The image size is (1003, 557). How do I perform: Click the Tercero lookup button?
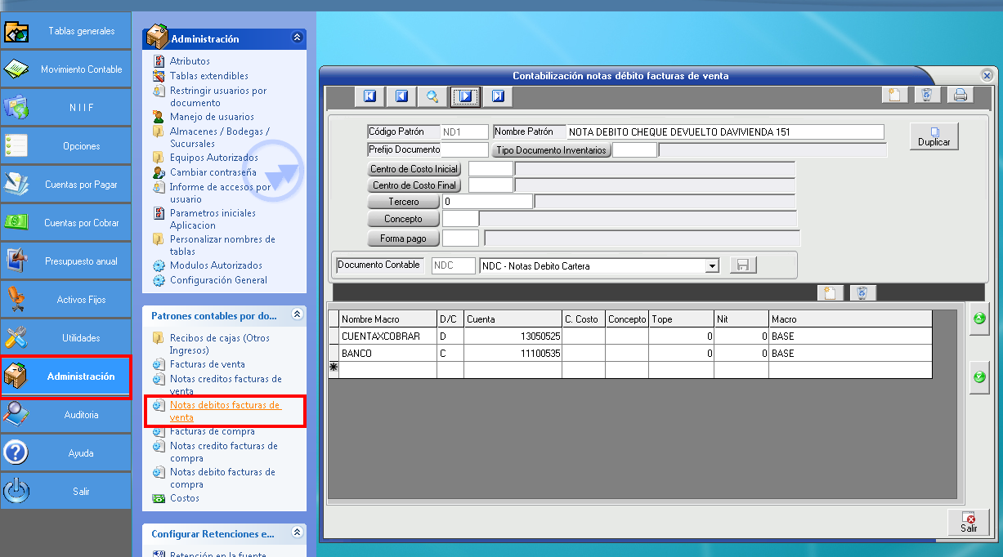click(404, 202)
